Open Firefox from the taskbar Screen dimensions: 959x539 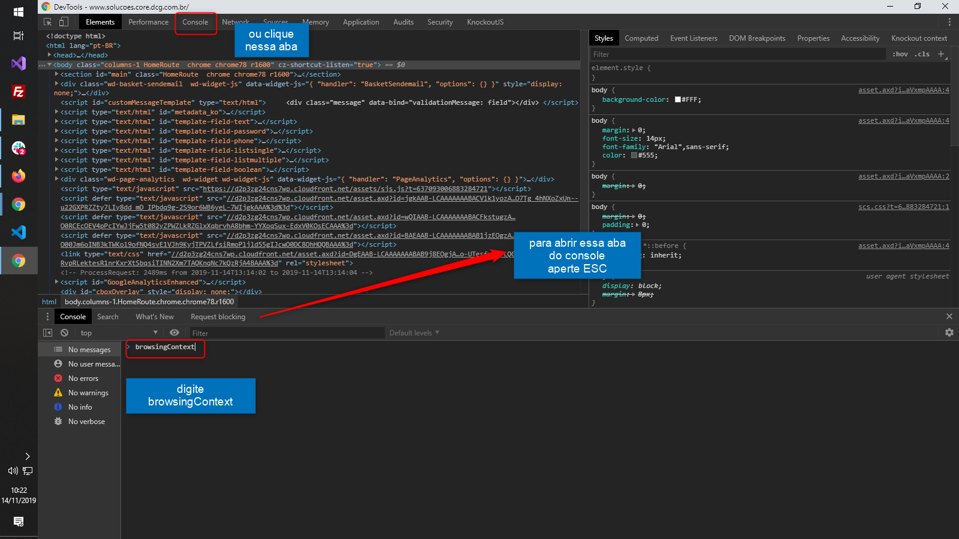(x=19, y=175)
